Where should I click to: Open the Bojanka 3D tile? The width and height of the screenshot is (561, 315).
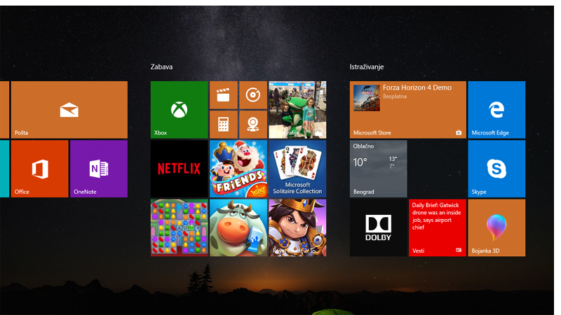[x=496, y=227]
